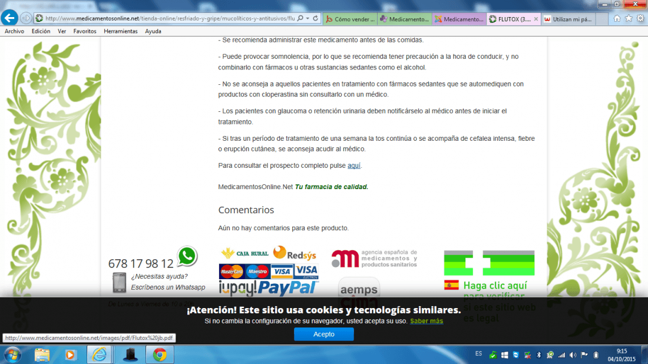648x364 pixels.
Task: Click the Redsýs logo
Action: [x=295, y=253]
